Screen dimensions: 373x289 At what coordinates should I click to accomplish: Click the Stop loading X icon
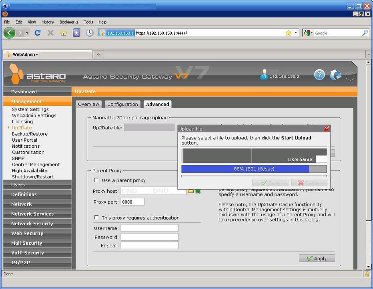(x=50, y=33)
